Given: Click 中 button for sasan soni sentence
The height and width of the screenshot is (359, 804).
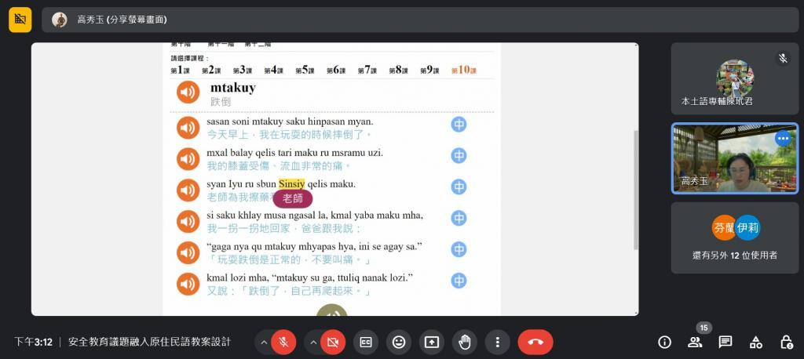Looking at the screenshot, I should [459, 125].
